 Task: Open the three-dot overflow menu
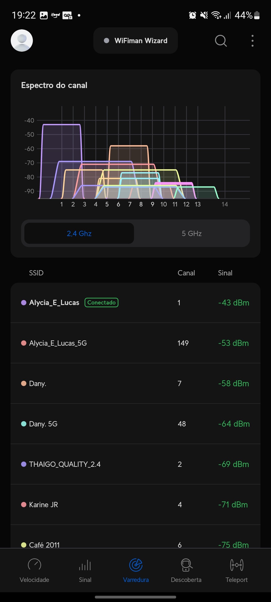click(252, 41)
